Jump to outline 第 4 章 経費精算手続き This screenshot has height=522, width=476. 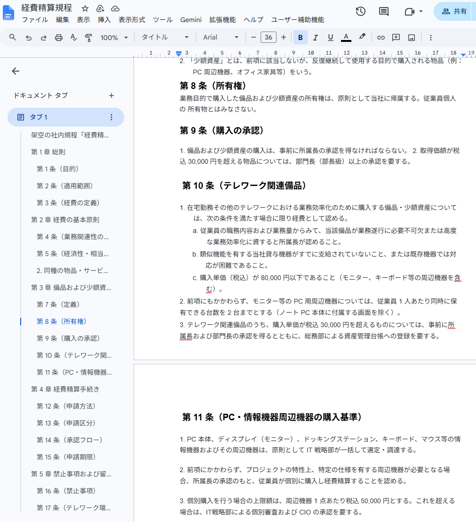(x=65, y=389)
